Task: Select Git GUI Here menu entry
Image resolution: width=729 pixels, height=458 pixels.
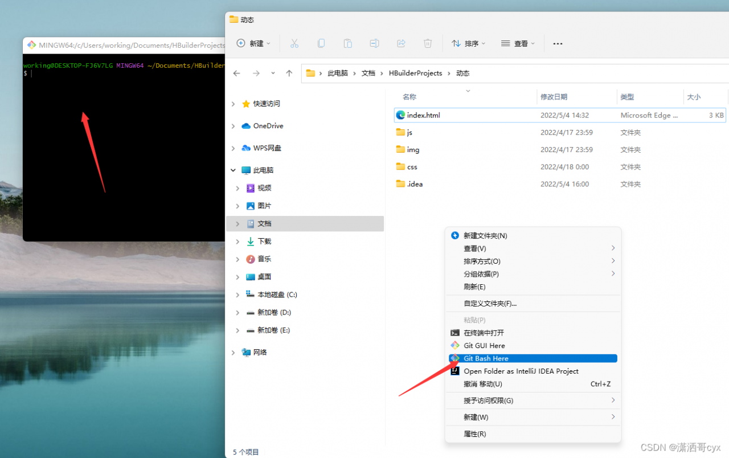Action: pos(533,346)
